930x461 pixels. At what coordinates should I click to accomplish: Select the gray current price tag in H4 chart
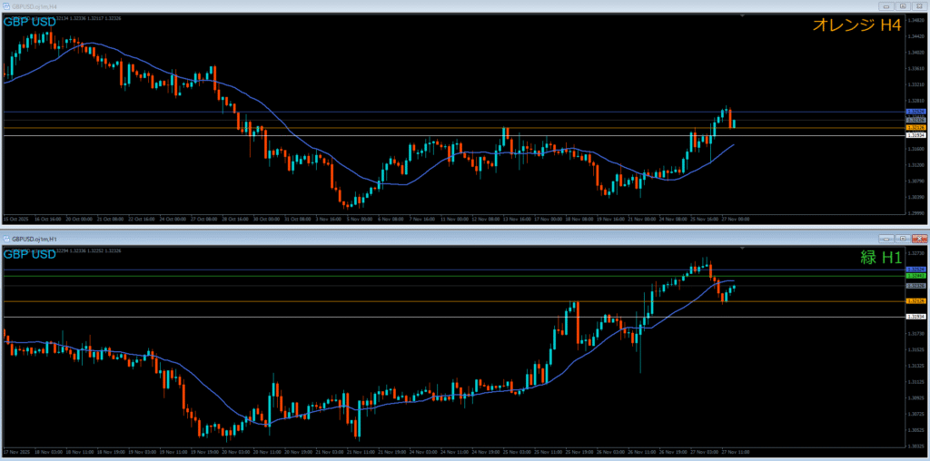point(916,120)
